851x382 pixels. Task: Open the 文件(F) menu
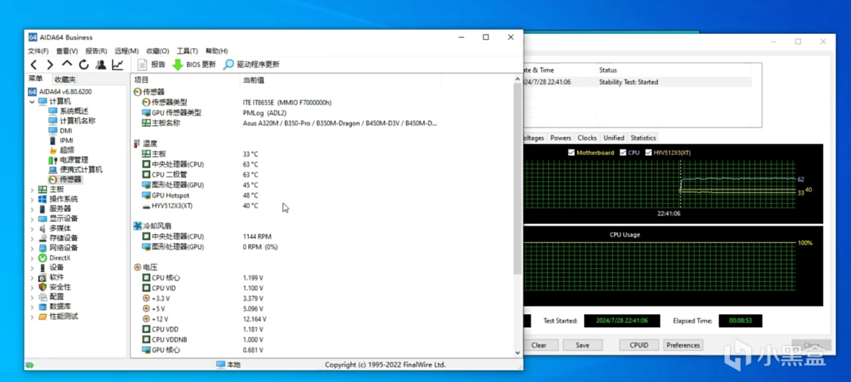click(38, 51)
